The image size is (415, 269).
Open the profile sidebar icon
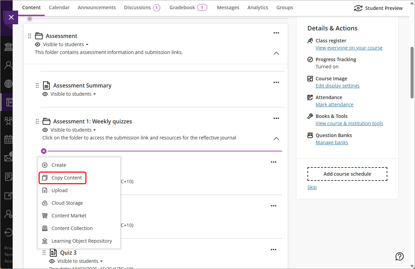coord(8,65)
